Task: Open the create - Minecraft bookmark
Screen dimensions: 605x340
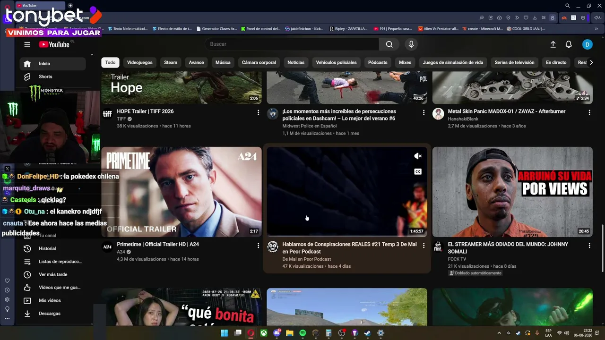Action: click(x=482, y=29)
